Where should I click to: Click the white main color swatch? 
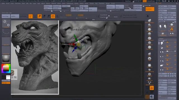click(8, 77)
